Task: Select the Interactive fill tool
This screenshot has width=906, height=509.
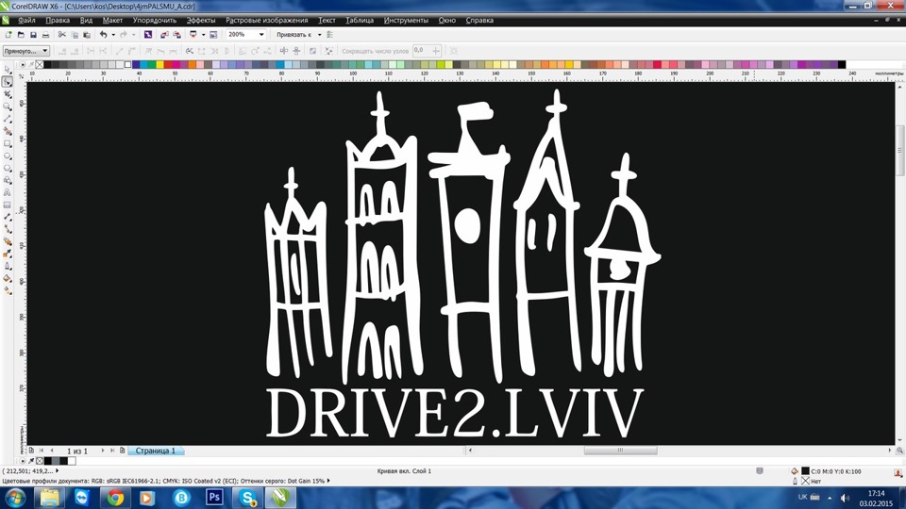Action: [x=7, y=290]
